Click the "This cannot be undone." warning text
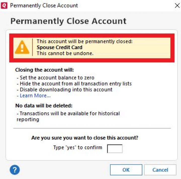 coord(65,53)
